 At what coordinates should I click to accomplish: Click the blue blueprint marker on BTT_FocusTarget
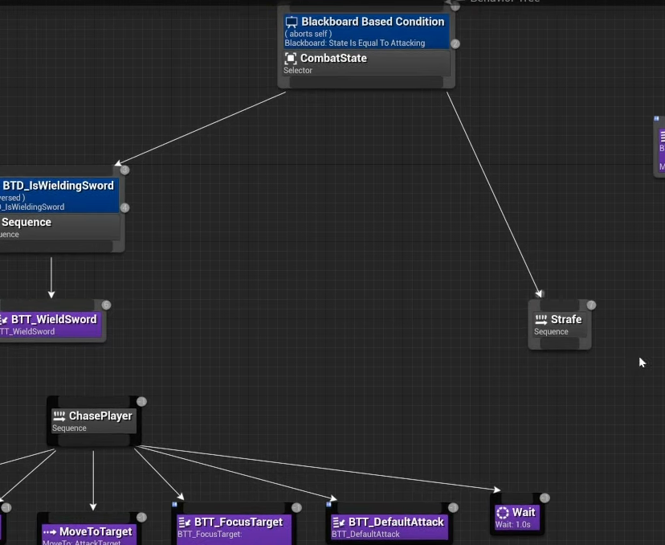174,505
